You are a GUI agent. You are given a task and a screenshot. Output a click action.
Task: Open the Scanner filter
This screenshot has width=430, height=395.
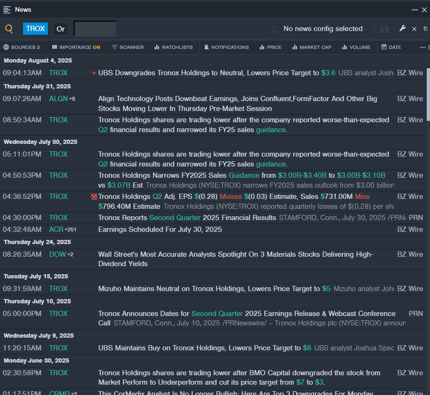(128, 47)
